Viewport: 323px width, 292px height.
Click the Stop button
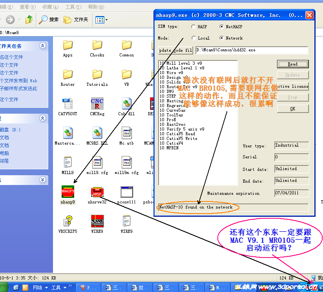[293, 98]
